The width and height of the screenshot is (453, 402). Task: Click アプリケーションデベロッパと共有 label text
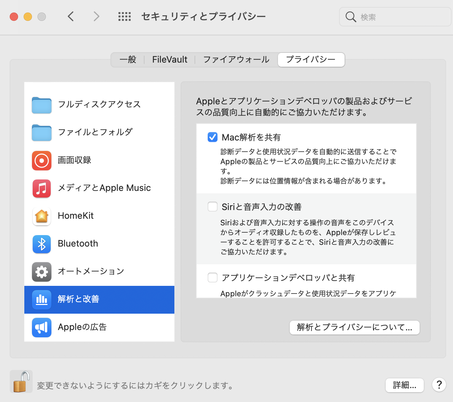pos(288,278)
